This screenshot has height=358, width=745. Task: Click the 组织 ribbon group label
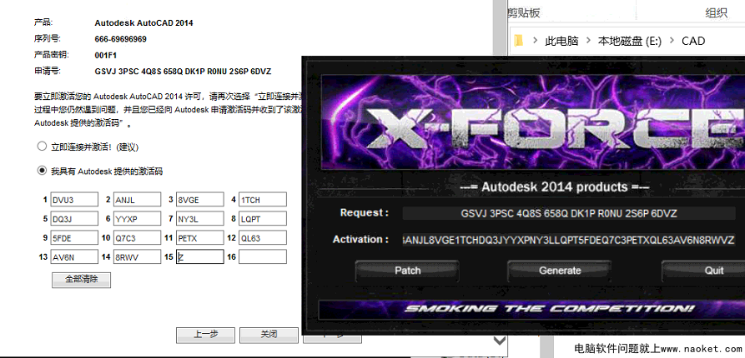[x=717, y=12]
